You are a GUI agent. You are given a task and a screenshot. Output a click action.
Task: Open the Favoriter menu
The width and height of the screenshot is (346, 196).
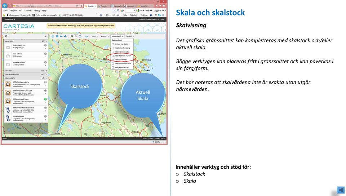coord(28,10)
